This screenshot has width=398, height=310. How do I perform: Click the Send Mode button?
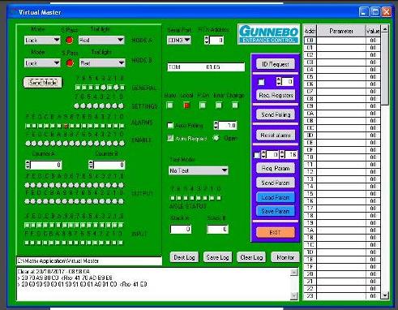coord(43,83)
